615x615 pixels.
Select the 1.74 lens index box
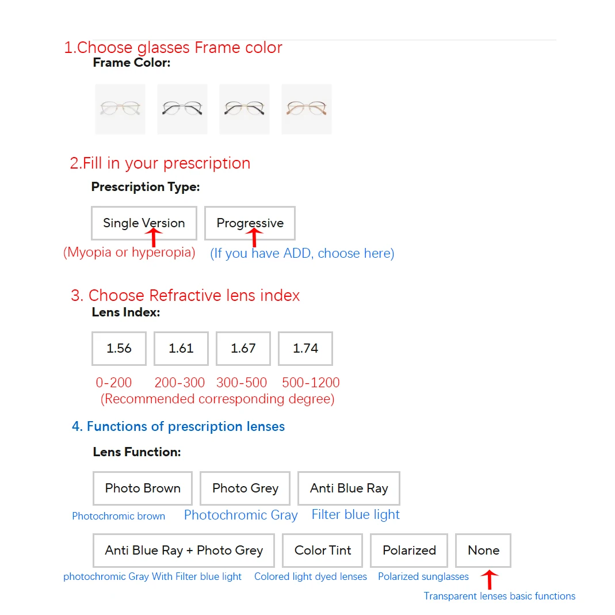tap(305, 348)
